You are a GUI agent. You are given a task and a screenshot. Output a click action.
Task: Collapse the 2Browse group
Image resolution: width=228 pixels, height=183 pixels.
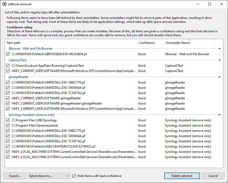click(x=219, y=49)
